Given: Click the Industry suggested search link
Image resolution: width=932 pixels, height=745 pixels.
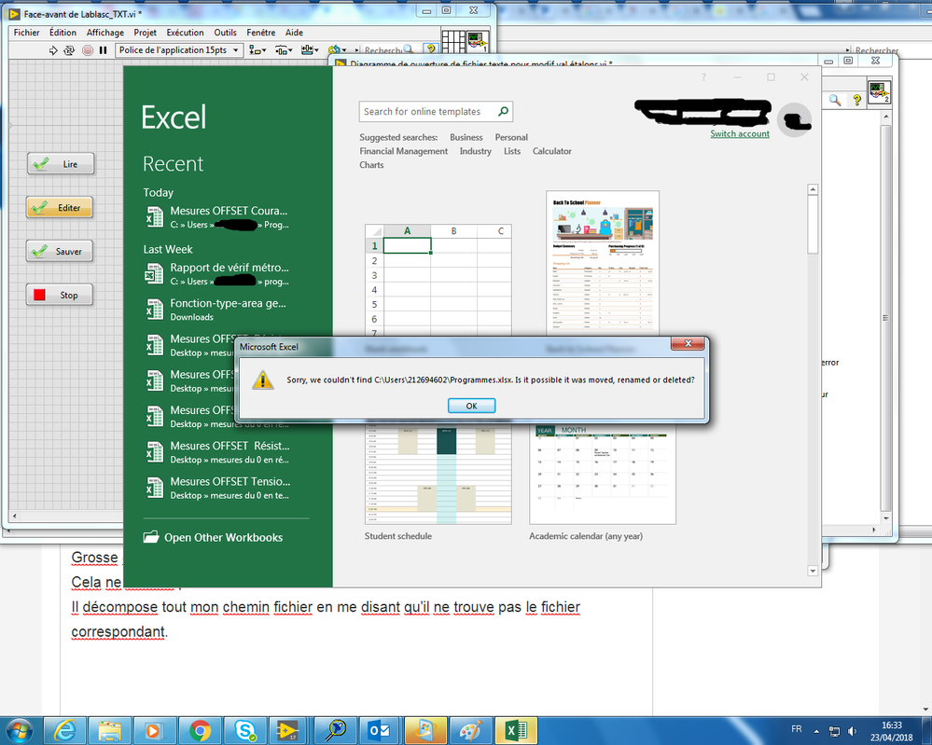Looking at the screenshot, I should pos(476,151).
